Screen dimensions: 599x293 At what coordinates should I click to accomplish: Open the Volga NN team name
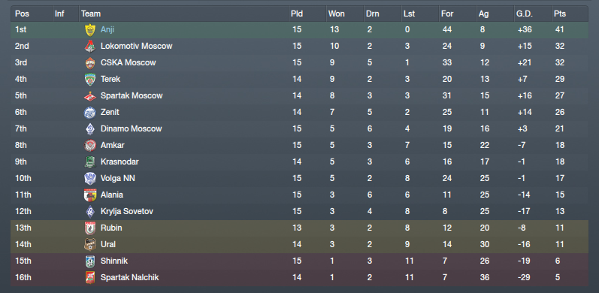click(x=118, y=178)
